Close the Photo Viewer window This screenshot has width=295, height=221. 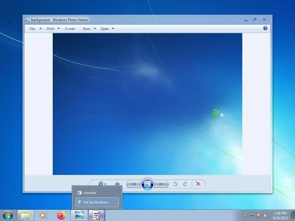[264, 20]
